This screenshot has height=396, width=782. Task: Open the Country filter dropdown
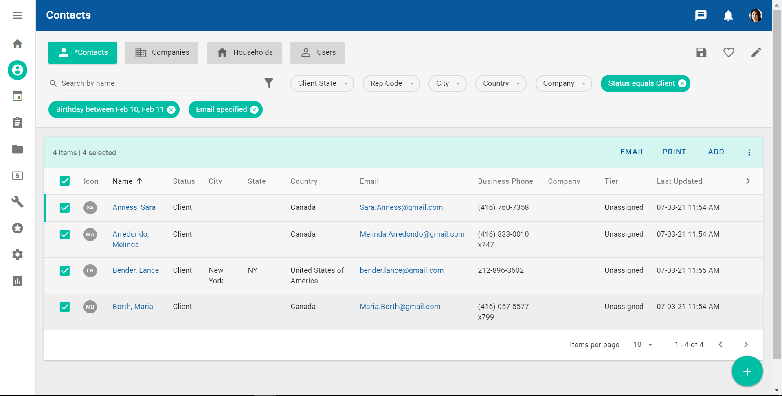click(501, 83)
